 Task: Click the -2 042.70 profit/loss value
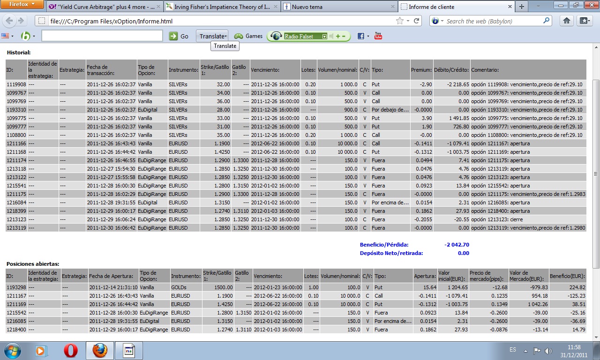point(456,245)
